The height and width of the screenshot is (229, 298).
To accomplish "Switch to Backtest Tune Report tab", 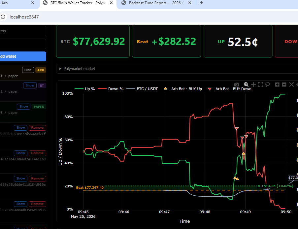I will tap(155, 3).
